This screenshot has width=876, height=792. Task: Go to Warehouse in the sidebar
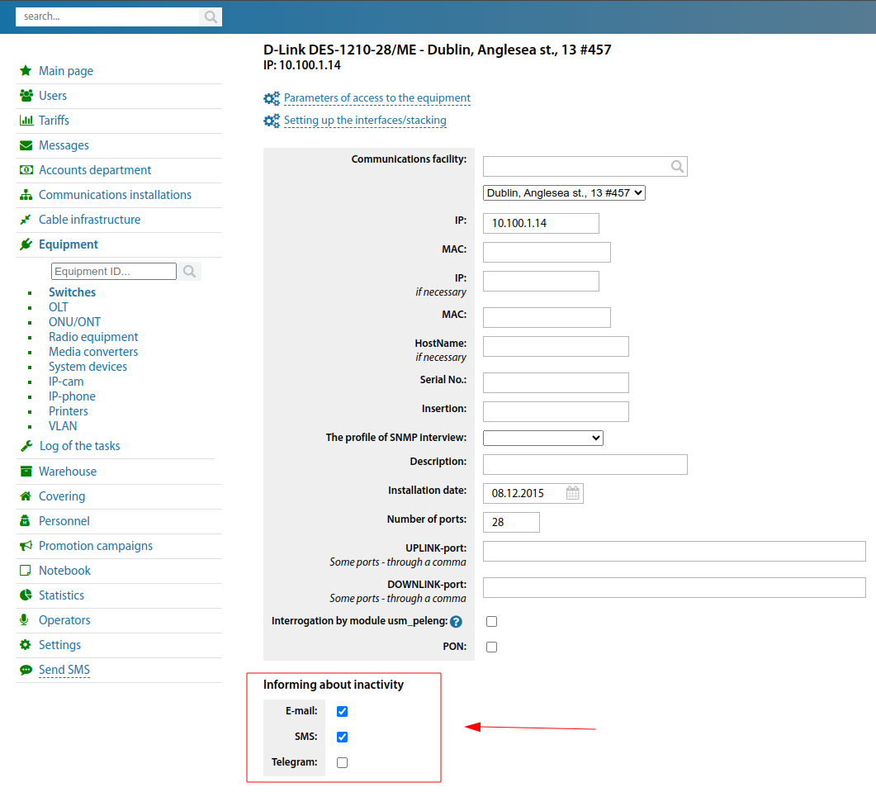coord(68,472)
